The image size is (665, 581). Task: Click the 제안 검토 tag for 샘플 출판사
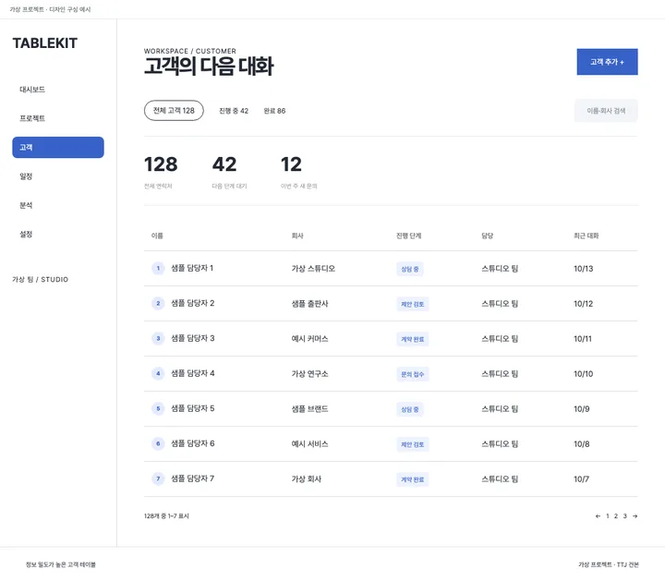pyautogui.click(x=413, y=304)
